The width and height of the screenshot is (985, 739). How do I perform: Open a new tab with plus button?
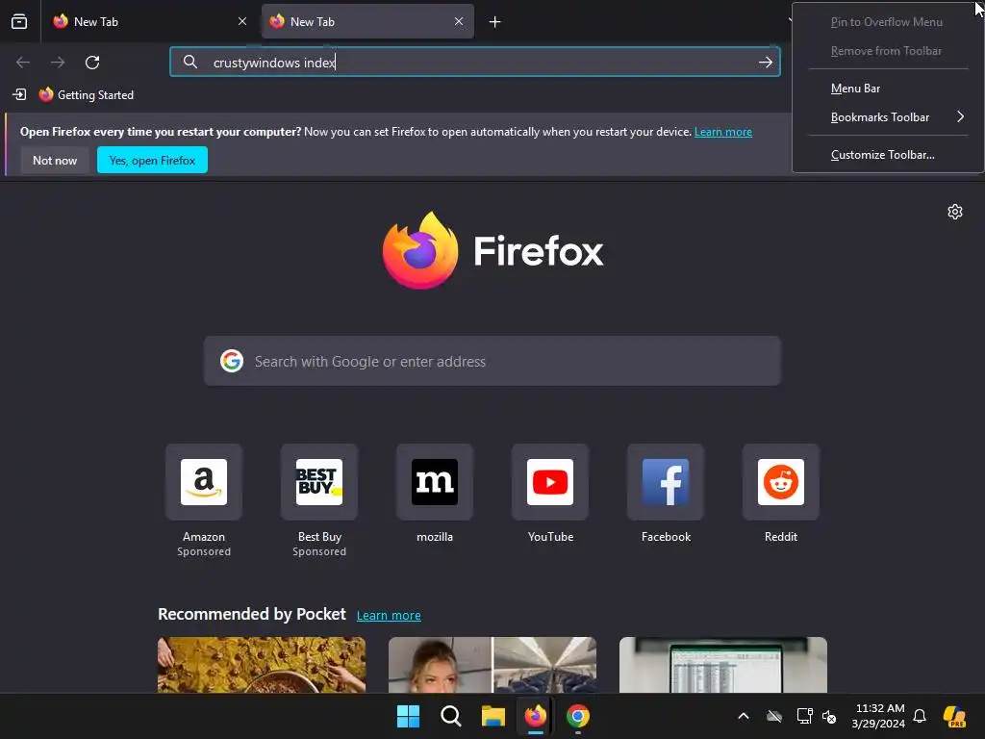coord(495,22)
